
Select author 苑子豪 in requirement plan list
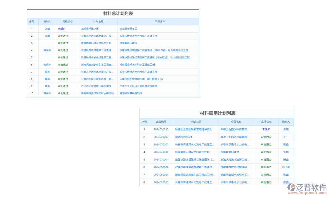click(286, 167)
